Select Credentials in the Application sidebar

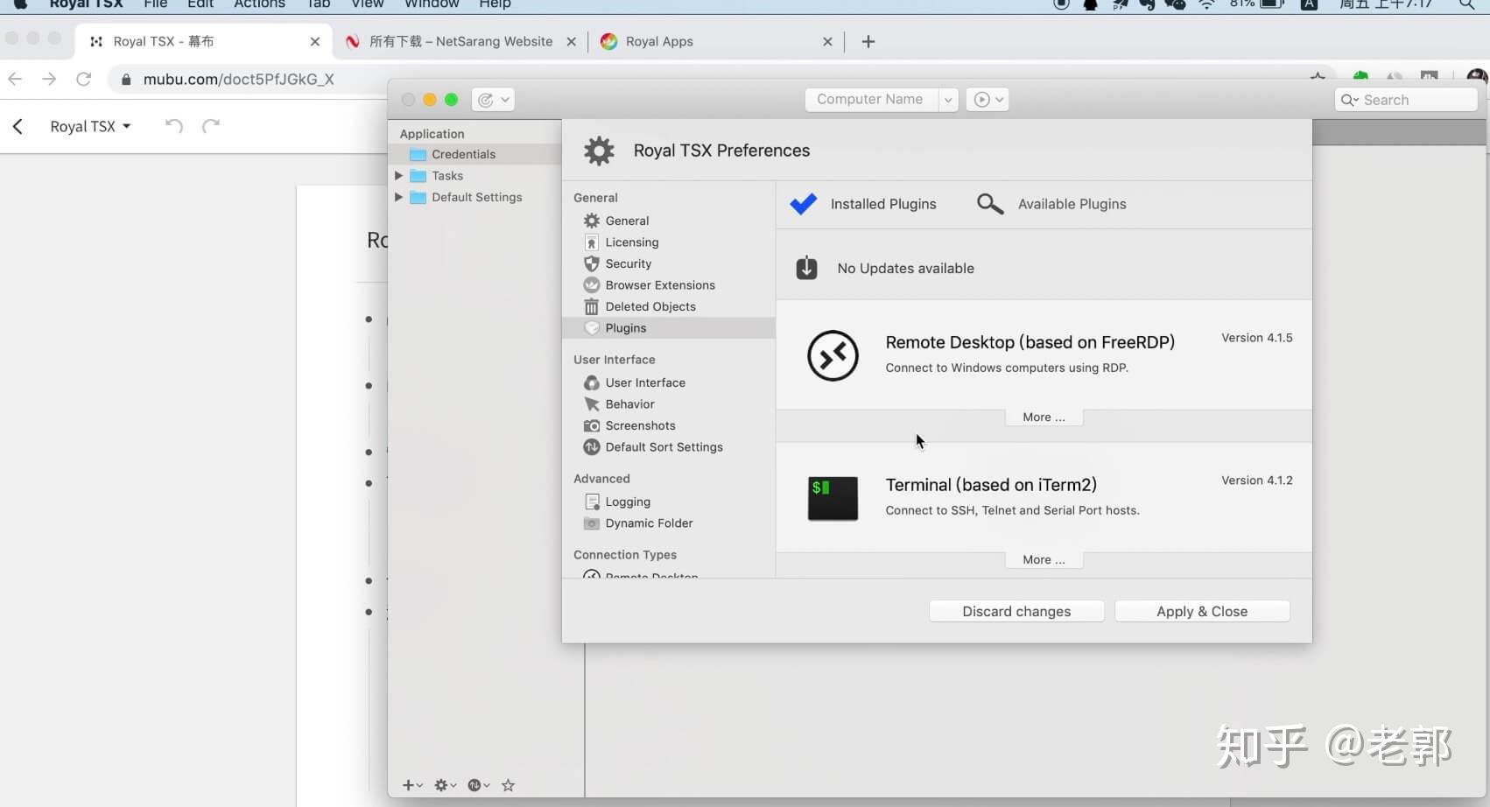pyautogui.click(x=461, y=153)
